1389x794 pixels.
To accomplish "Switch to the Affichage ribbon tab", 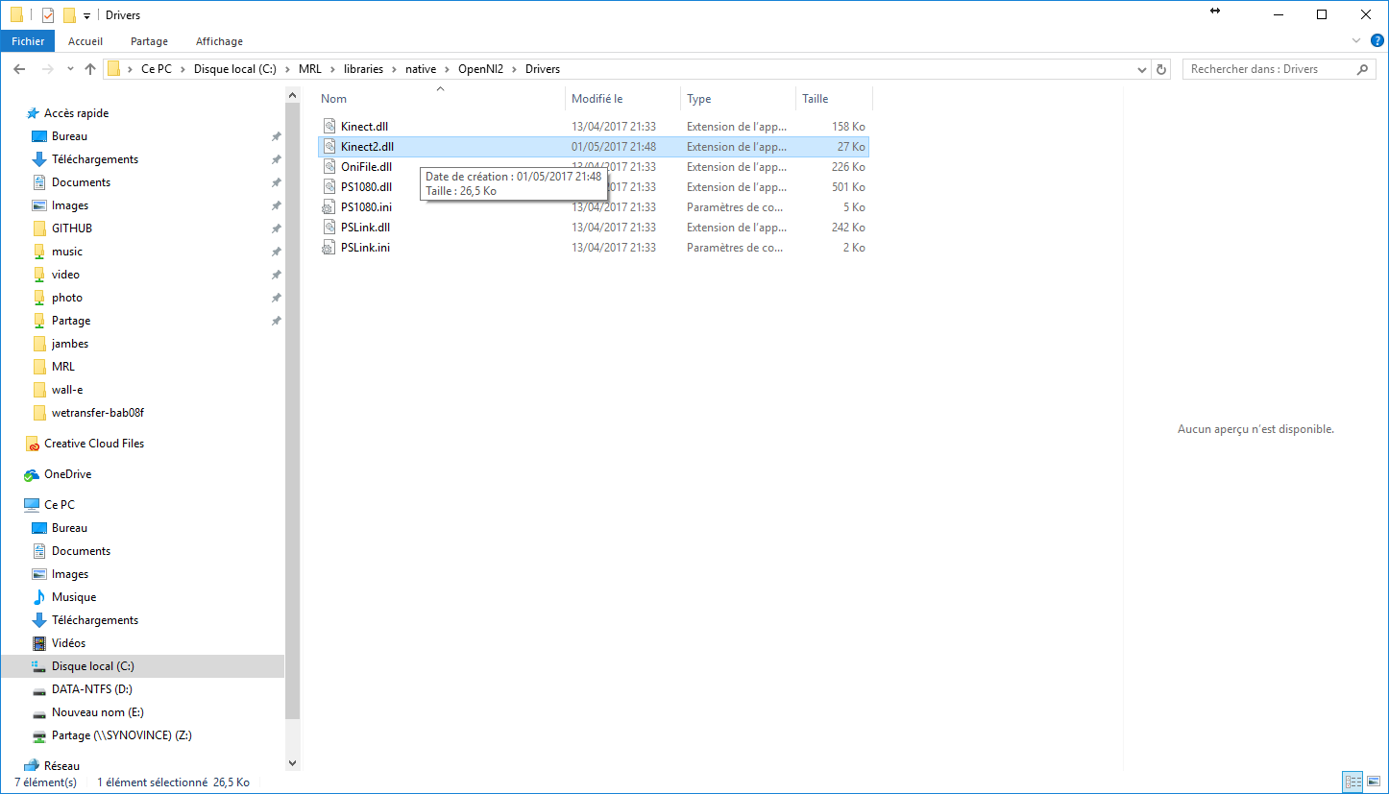I will [x=219, y=41].
